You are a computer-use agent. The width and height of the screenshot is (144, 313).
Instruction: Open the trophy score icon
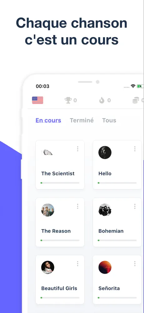pyautogui.click(x=68, y=100)
